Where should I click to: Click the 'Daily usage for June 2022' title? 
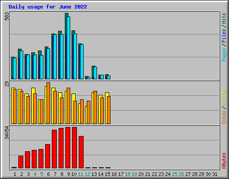(48, 7)
